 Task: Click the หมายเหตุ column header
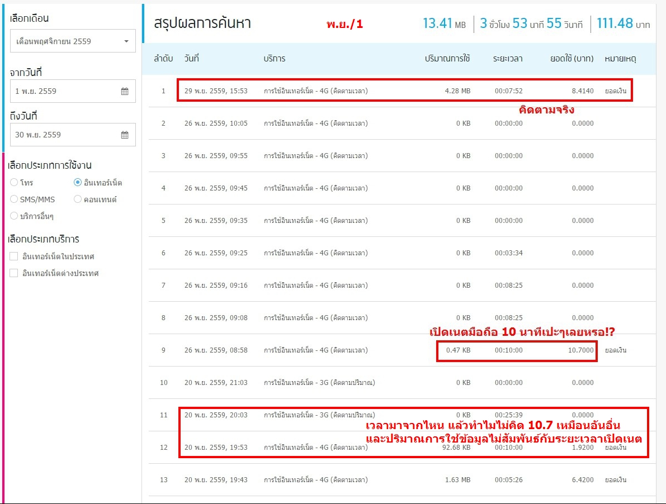point(621,59)
